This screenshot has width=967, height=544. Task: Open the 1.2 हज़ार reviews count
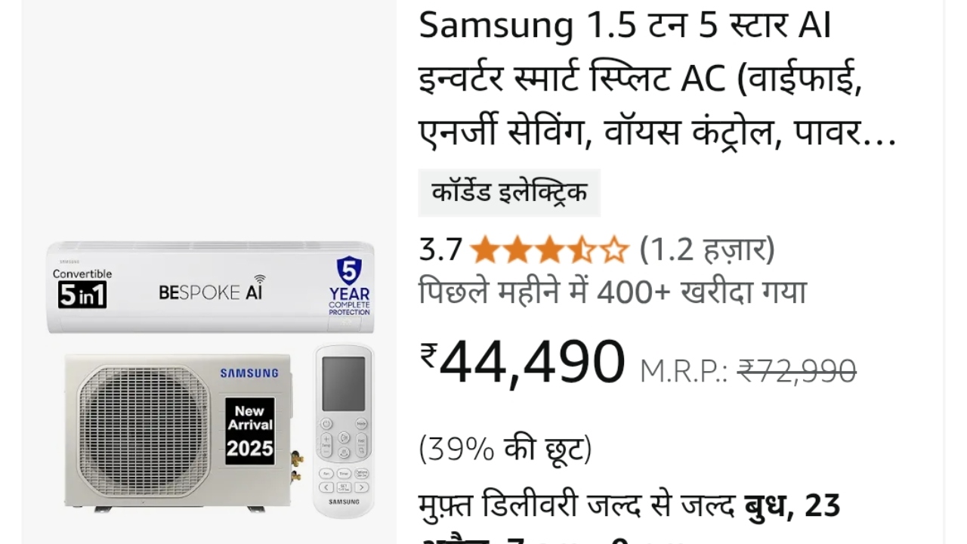pyautogui.click(x=707, y=249)
